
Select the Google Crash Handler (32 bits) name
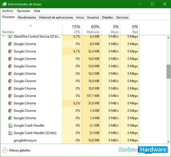point(35,133)
